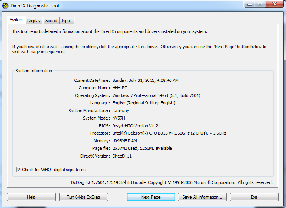This screenshot has width=286, height=208.
Task: Click the Operating System value text
Action: click(156, 95)
